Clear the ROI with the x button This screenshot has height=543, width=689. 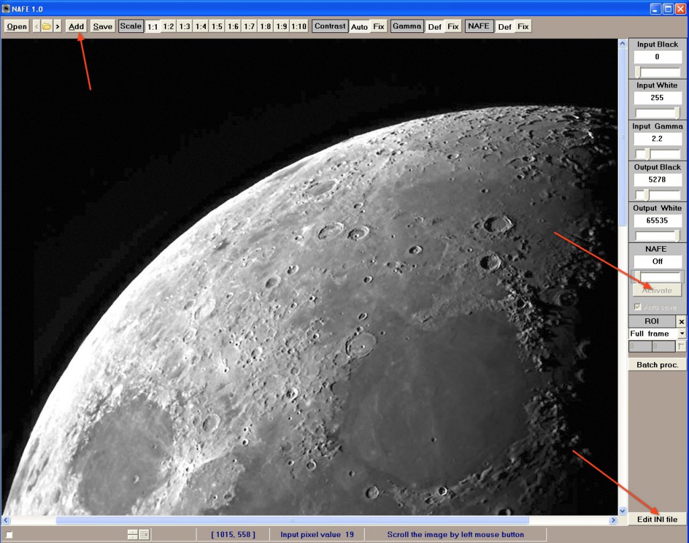[x=681, y=322]
